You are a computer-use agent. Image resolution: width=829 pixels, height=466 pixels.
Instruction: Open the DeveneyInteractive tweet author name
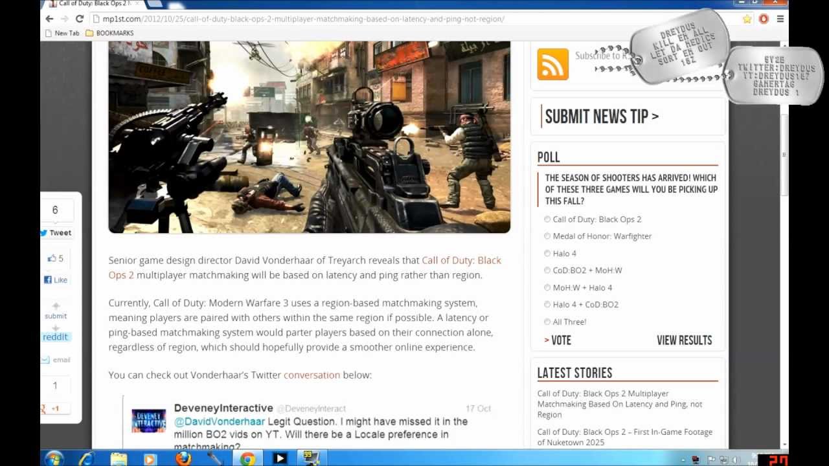tap(223, 408)
